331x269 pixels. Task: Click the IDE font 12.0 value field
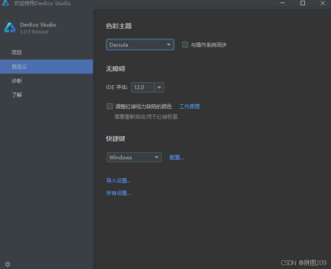coord(143,87)
